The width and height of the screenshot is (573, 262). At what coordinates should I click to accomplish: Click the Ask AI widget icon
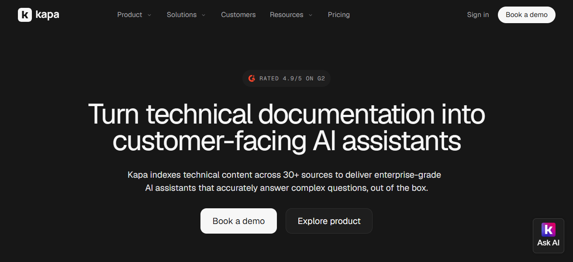point(549,230)
